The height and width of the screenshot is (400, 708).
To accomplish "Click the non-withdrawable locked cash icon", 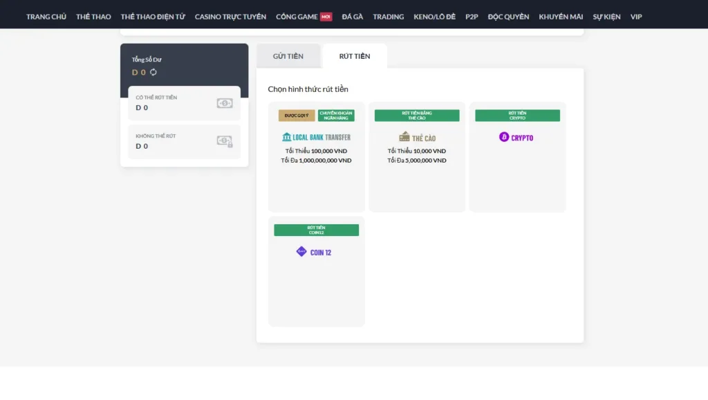I will coord(224,141).
